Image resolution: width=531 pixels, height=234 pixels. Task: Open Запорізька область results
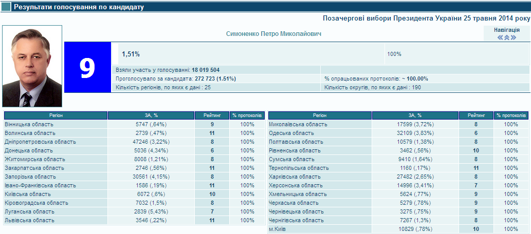click(30, 177)
